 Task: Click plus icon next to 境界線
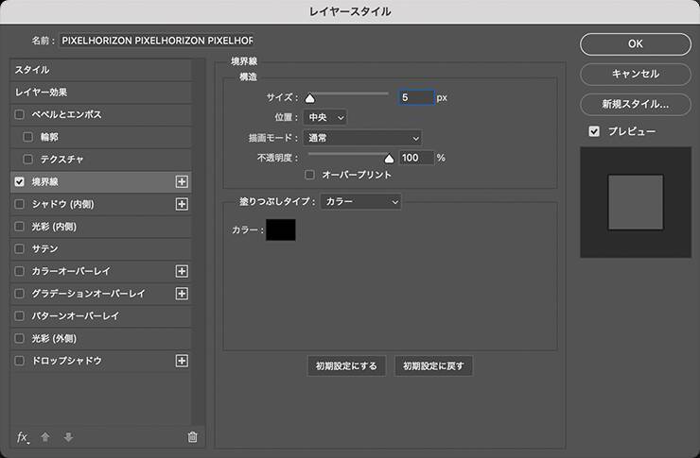tap(183, 181)
